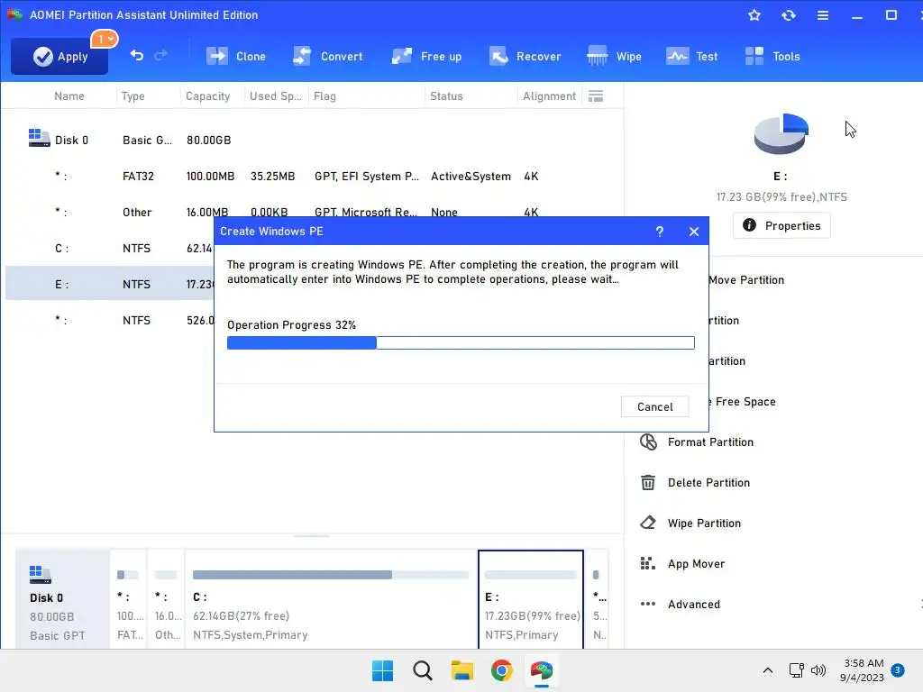Click the App Mover grid icon
This screenshot has width=923, height=692.
click(647, 564)
